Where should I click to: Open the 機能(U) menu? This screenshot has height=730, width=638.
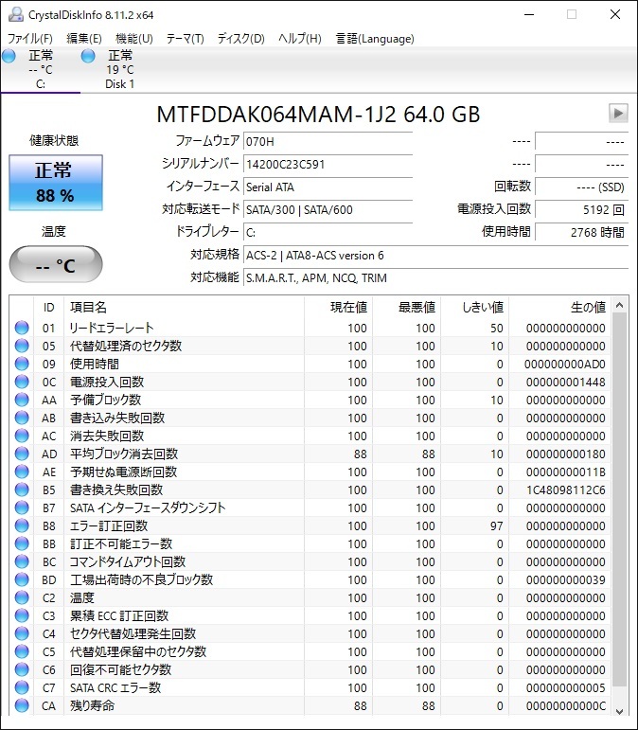[134, 39]
